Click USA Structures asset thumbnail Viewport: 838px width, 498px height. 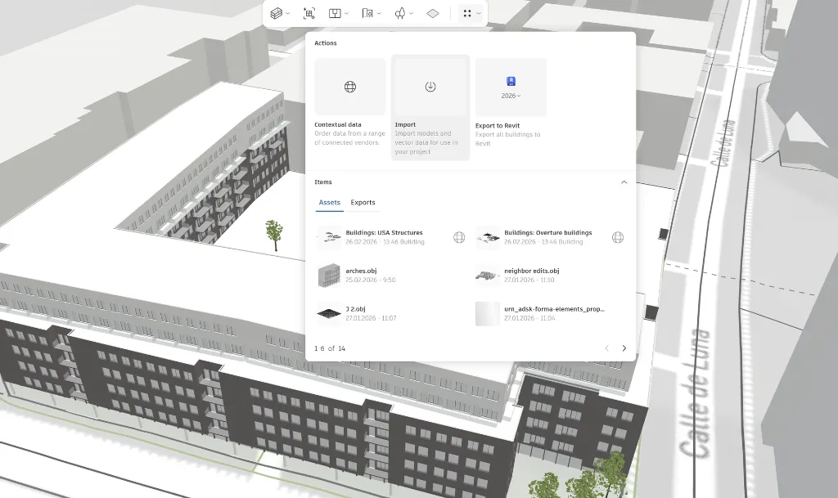coord(329,237)
